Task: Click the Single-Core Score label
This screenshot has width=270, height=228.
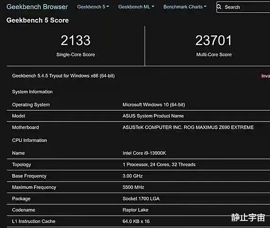Action: [x=76, y=54]
